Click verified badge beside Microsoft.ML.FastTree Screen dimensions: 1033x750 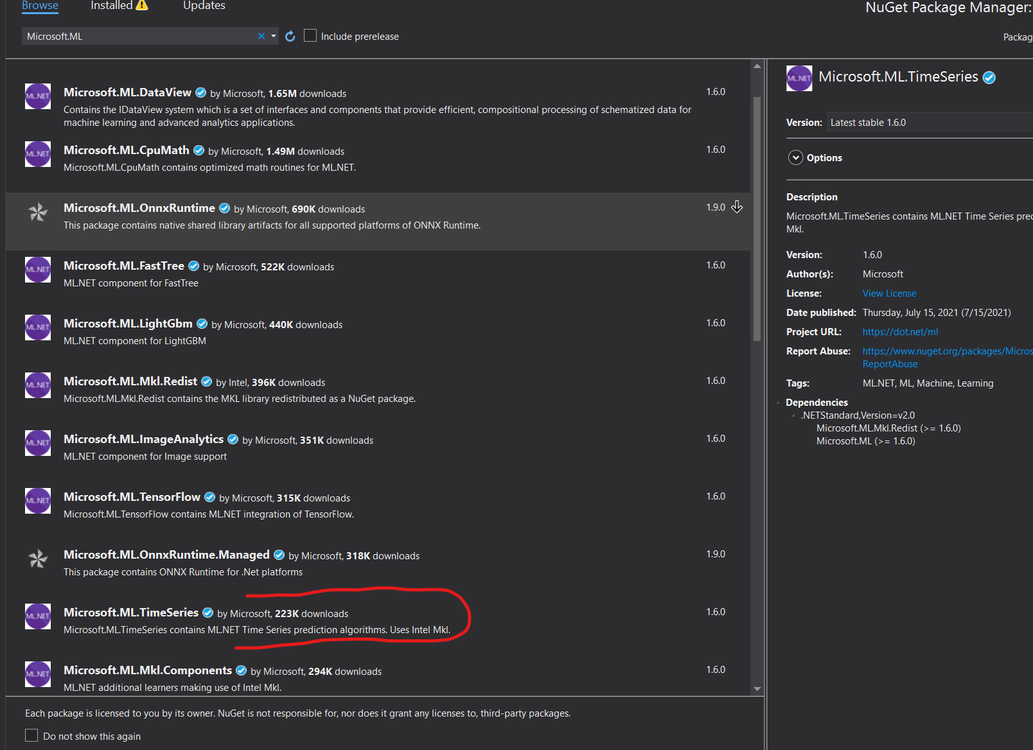tap(194, 266)
